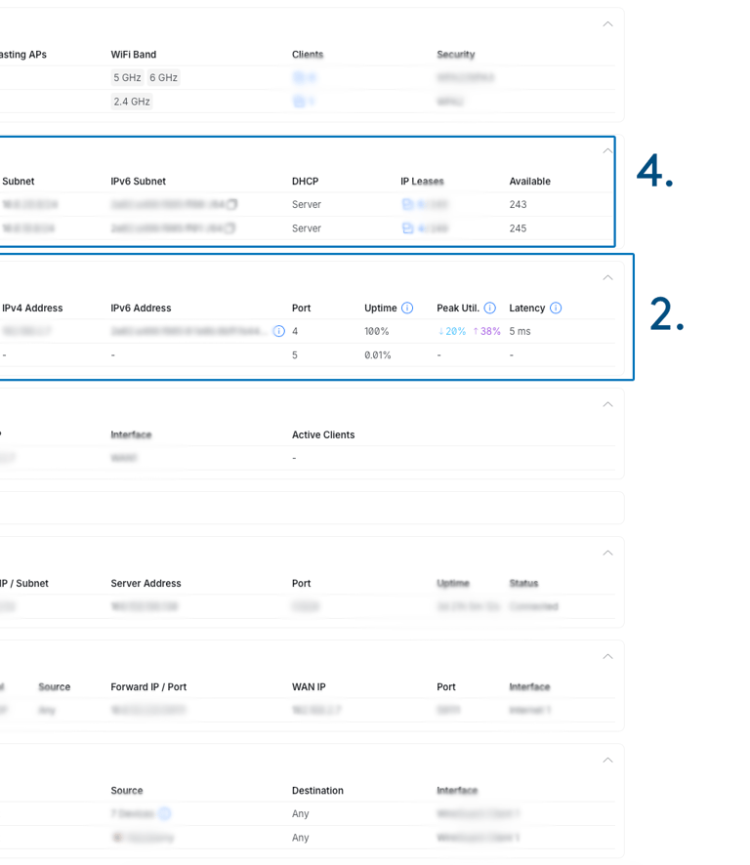Viewport: 750px width, 865px height.
Task: Select the Available value 245
Action: coord(518,228)
